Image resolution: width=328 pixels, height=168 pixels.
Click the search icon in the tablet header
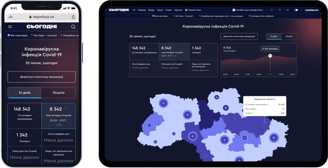(280, 10)
